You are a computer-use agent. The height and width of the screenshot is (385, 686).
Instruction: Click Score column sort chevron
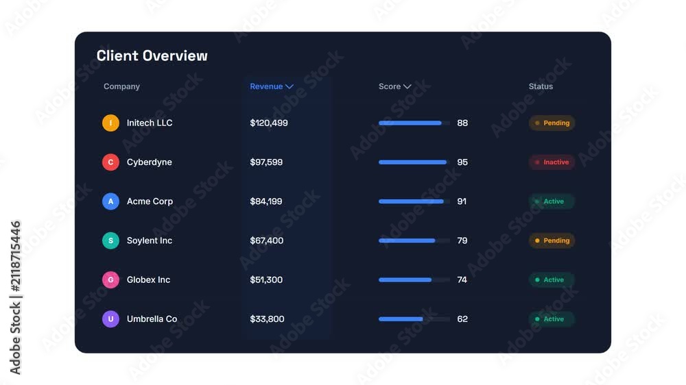pos(407,86)
